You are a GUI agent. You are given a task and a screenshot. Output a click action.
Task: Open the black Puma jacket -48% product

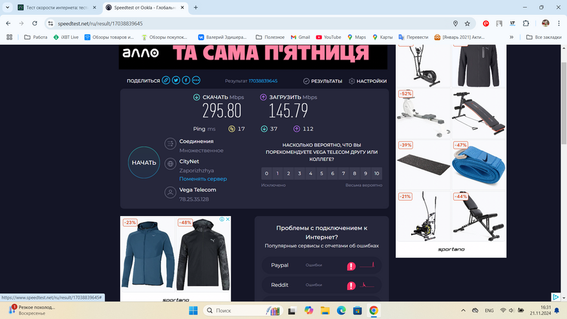(203, 254)
